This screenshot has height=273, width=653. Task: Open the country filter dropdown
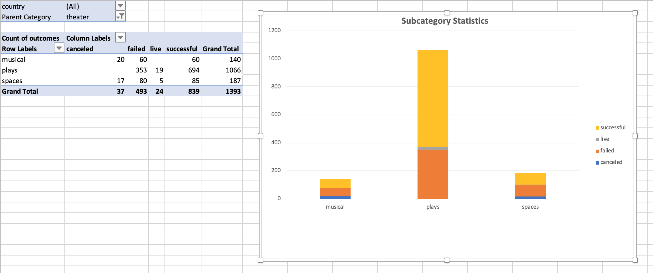[x=120, y=6]
